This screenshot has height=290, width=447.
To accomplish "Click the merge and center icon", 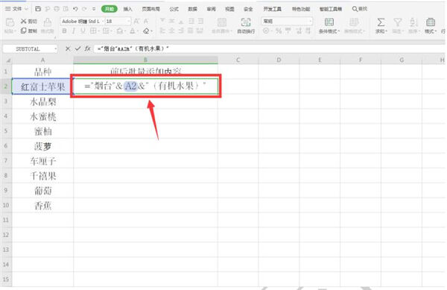I will click(221, 22).
